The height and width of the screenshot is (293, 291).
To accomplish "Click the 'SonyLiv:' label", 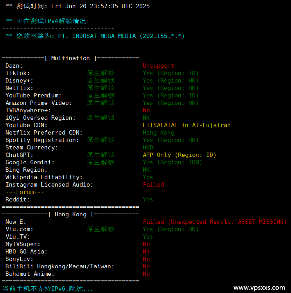I will pyautogui.click(x=20, y=259).
